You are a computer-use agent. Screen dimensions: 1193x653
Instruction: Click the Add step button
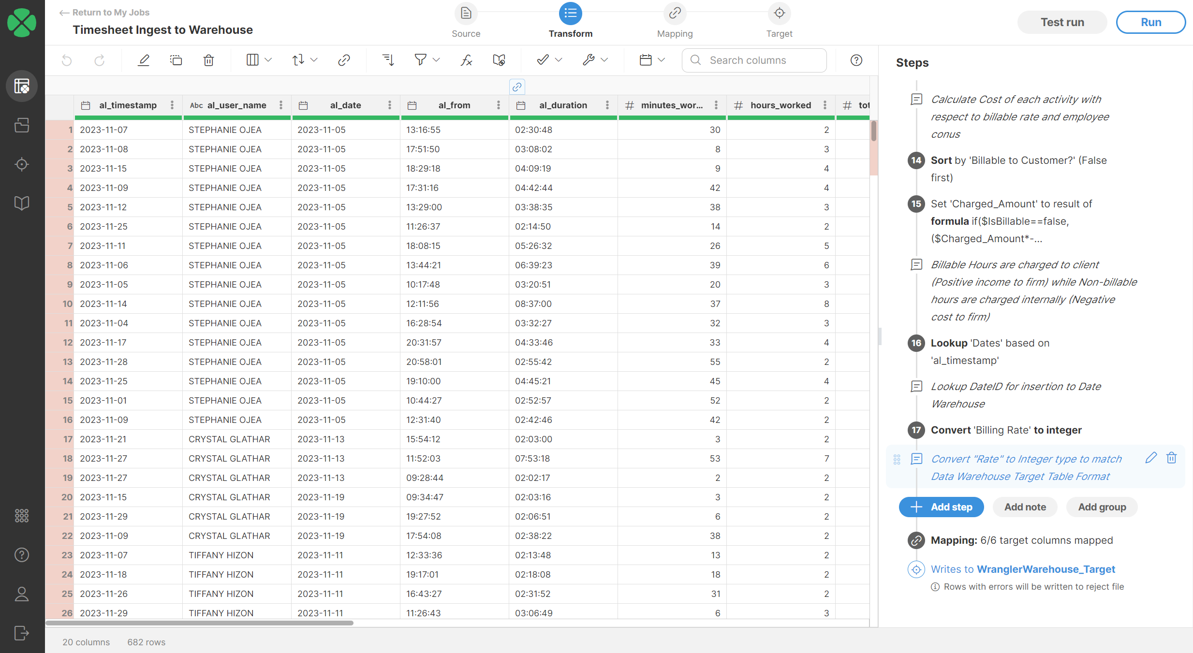pos(941,507)
